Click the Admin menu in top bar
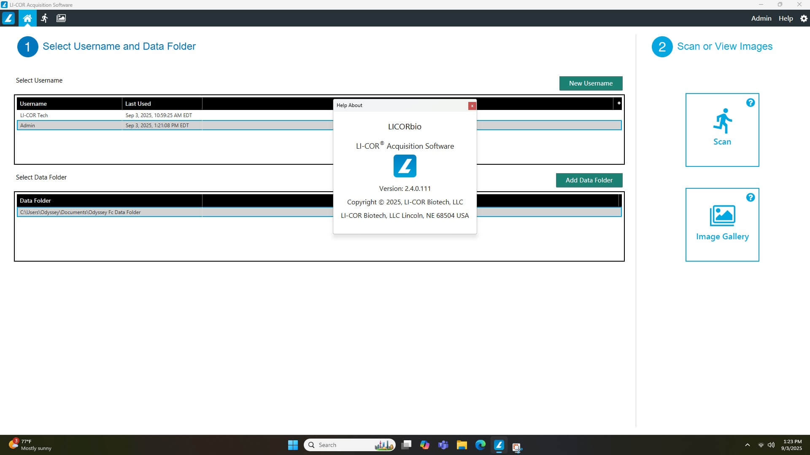The height and width of the screenshot is (455, 810). [x=761, y=19]
